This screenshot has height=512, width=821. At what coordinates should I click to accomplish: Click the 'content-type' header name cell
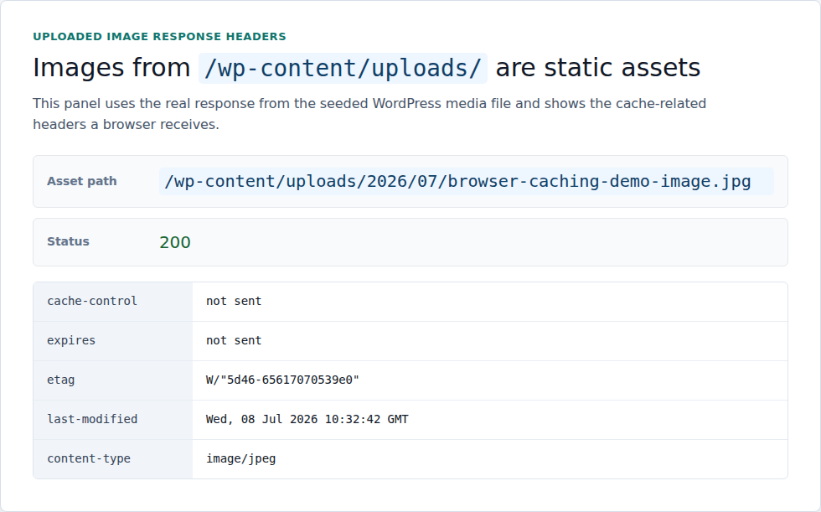[113, 459]
